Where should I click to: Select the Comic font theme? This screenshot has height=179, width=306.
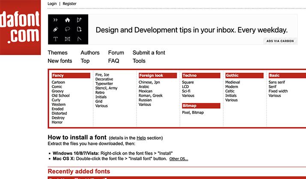57,87
